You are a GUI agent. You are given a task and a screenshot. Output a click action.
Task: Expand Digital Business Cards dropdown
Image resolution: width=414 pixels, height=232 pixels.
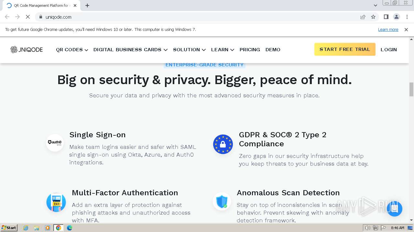coord(130,50)
